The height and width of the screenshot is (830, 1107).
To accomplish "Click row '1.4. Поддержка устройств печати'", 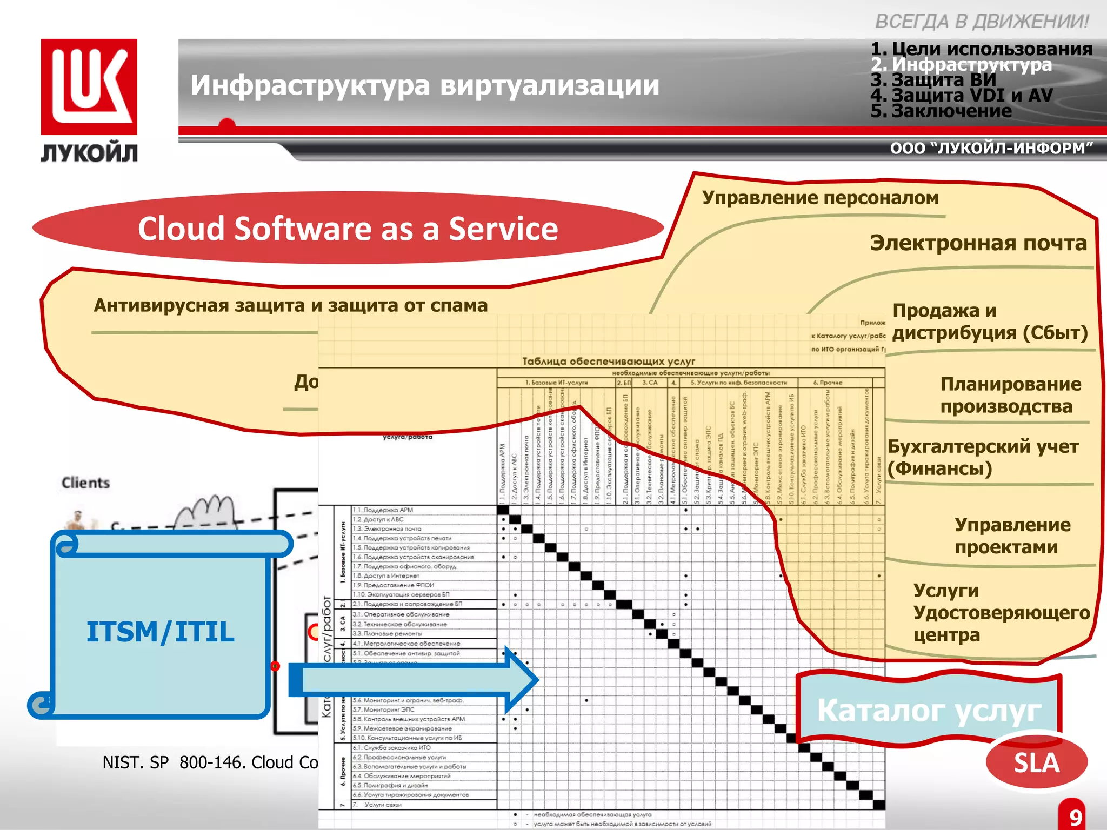I will [x=424, y=538].
